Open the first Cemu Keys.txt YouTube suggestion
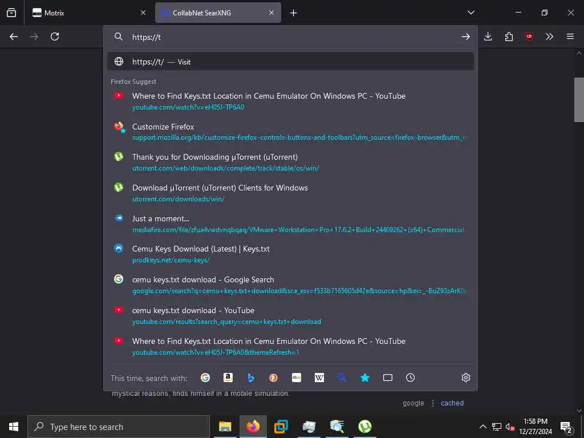This screenshot has height=438, width=584. tap(290, 102)
